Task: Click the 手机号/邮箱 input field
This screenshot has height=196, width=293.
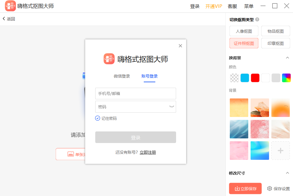Action: pyautogui.click(x=135, y=93)
